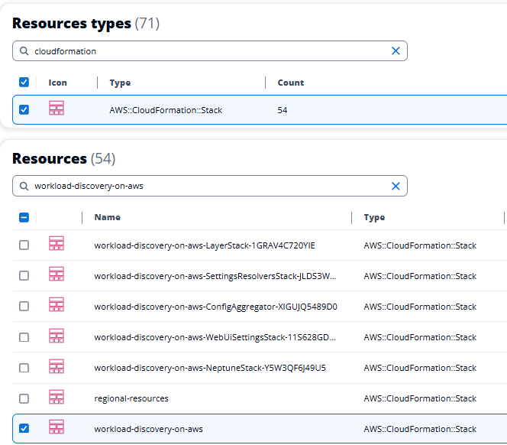Viewport: 507px width, 445px height.
Task: Check the ConfigAggregator-XIGUJQ5489D0 resource checkbox
Action: 24,307
